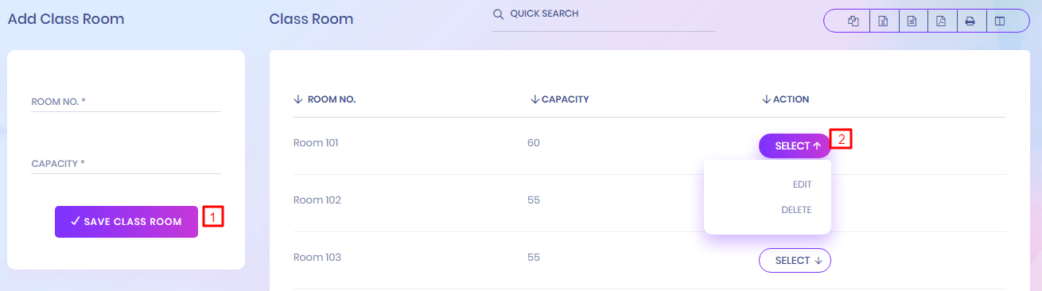1042x291 pixels.
Task: Select the Room 102 row text
Action: click(317, 200)
